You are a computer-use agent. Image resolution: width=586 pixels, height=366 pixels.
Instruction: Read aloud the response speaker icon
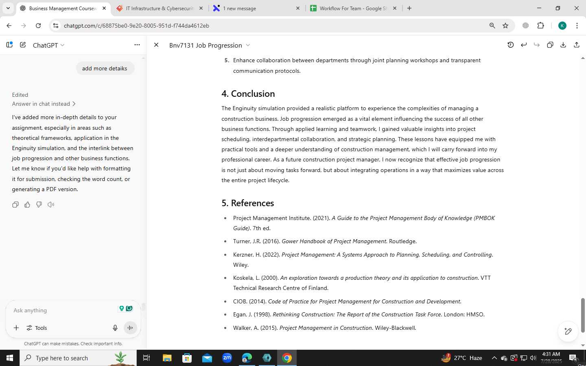pyautogui.click(x=51, y=205)
